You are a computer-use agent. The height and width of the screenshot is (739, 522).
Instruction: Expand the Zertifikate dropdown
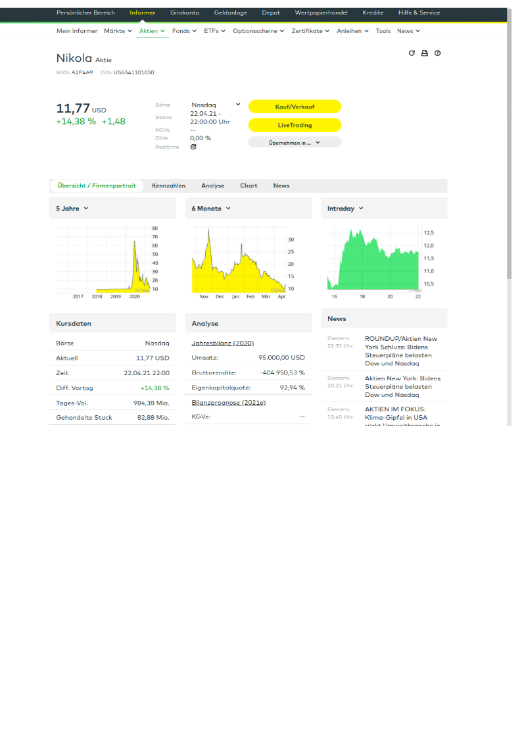311,31
